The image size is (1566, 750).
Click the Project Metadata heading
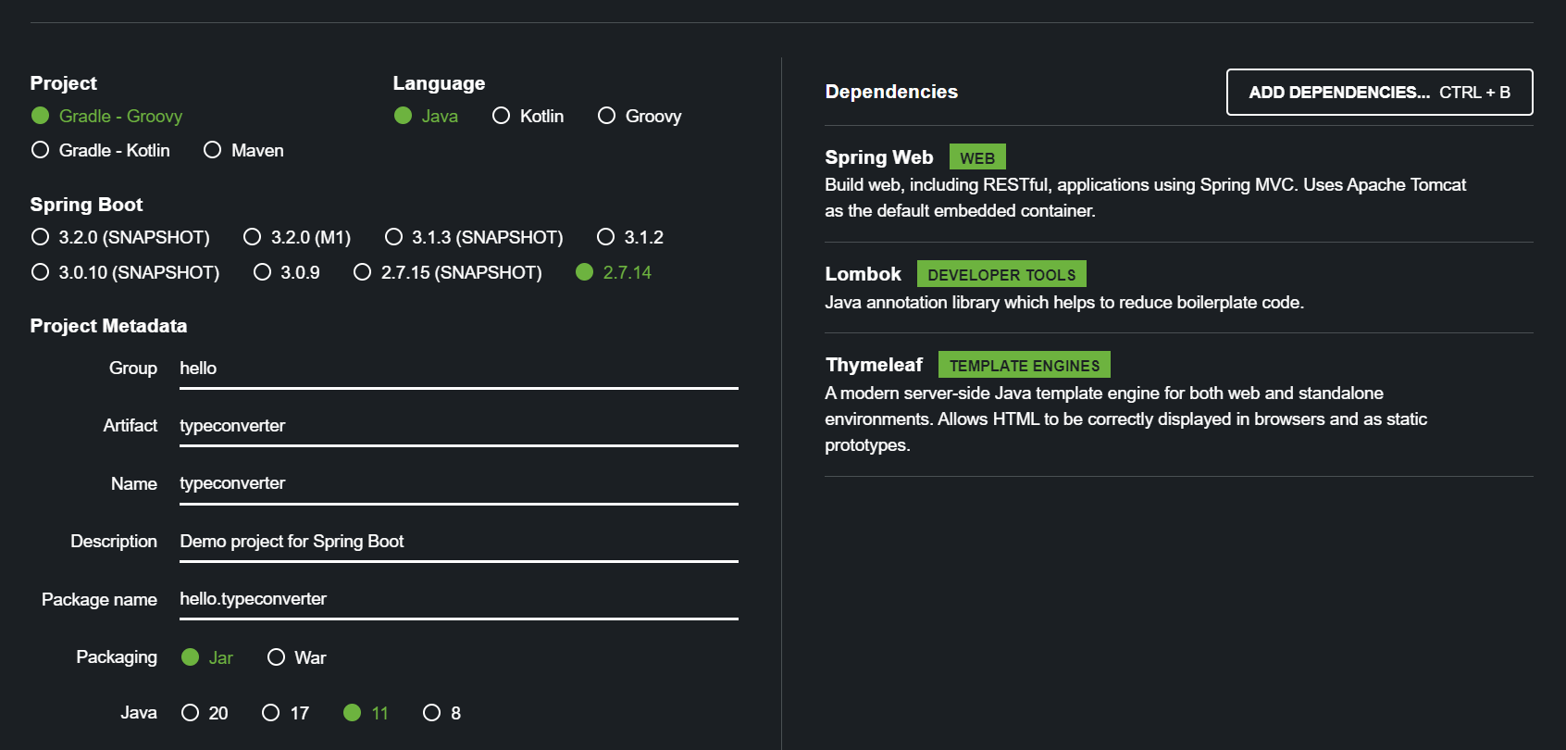(x=108, y=326)
